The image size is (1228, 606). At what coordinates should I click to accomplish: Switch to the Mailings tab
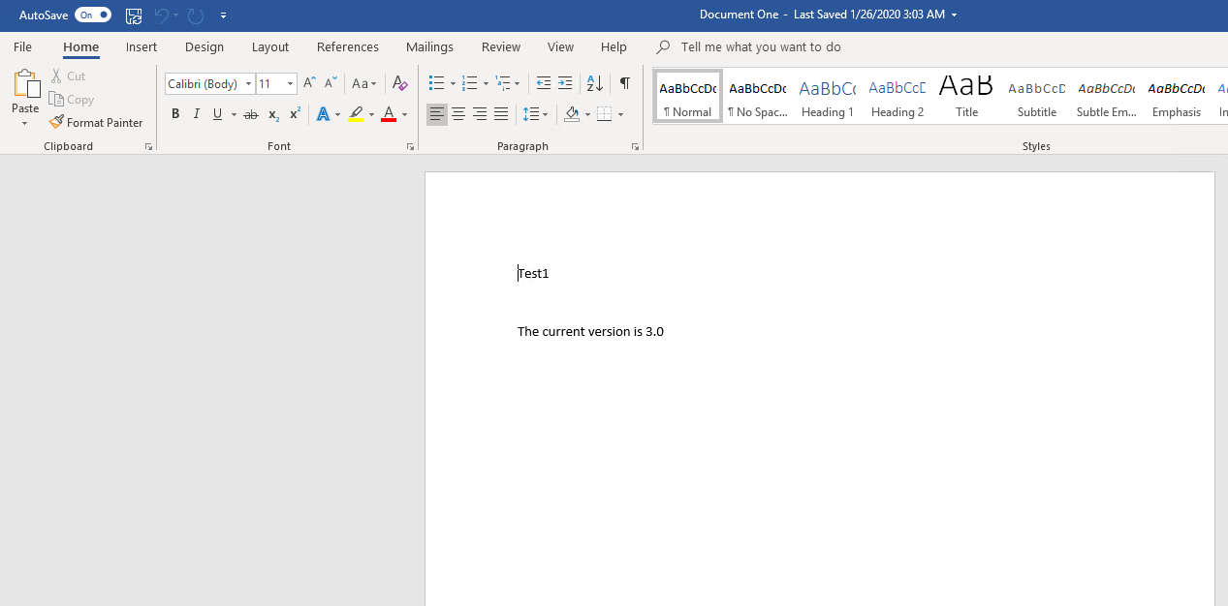click(x=429, y=46)
